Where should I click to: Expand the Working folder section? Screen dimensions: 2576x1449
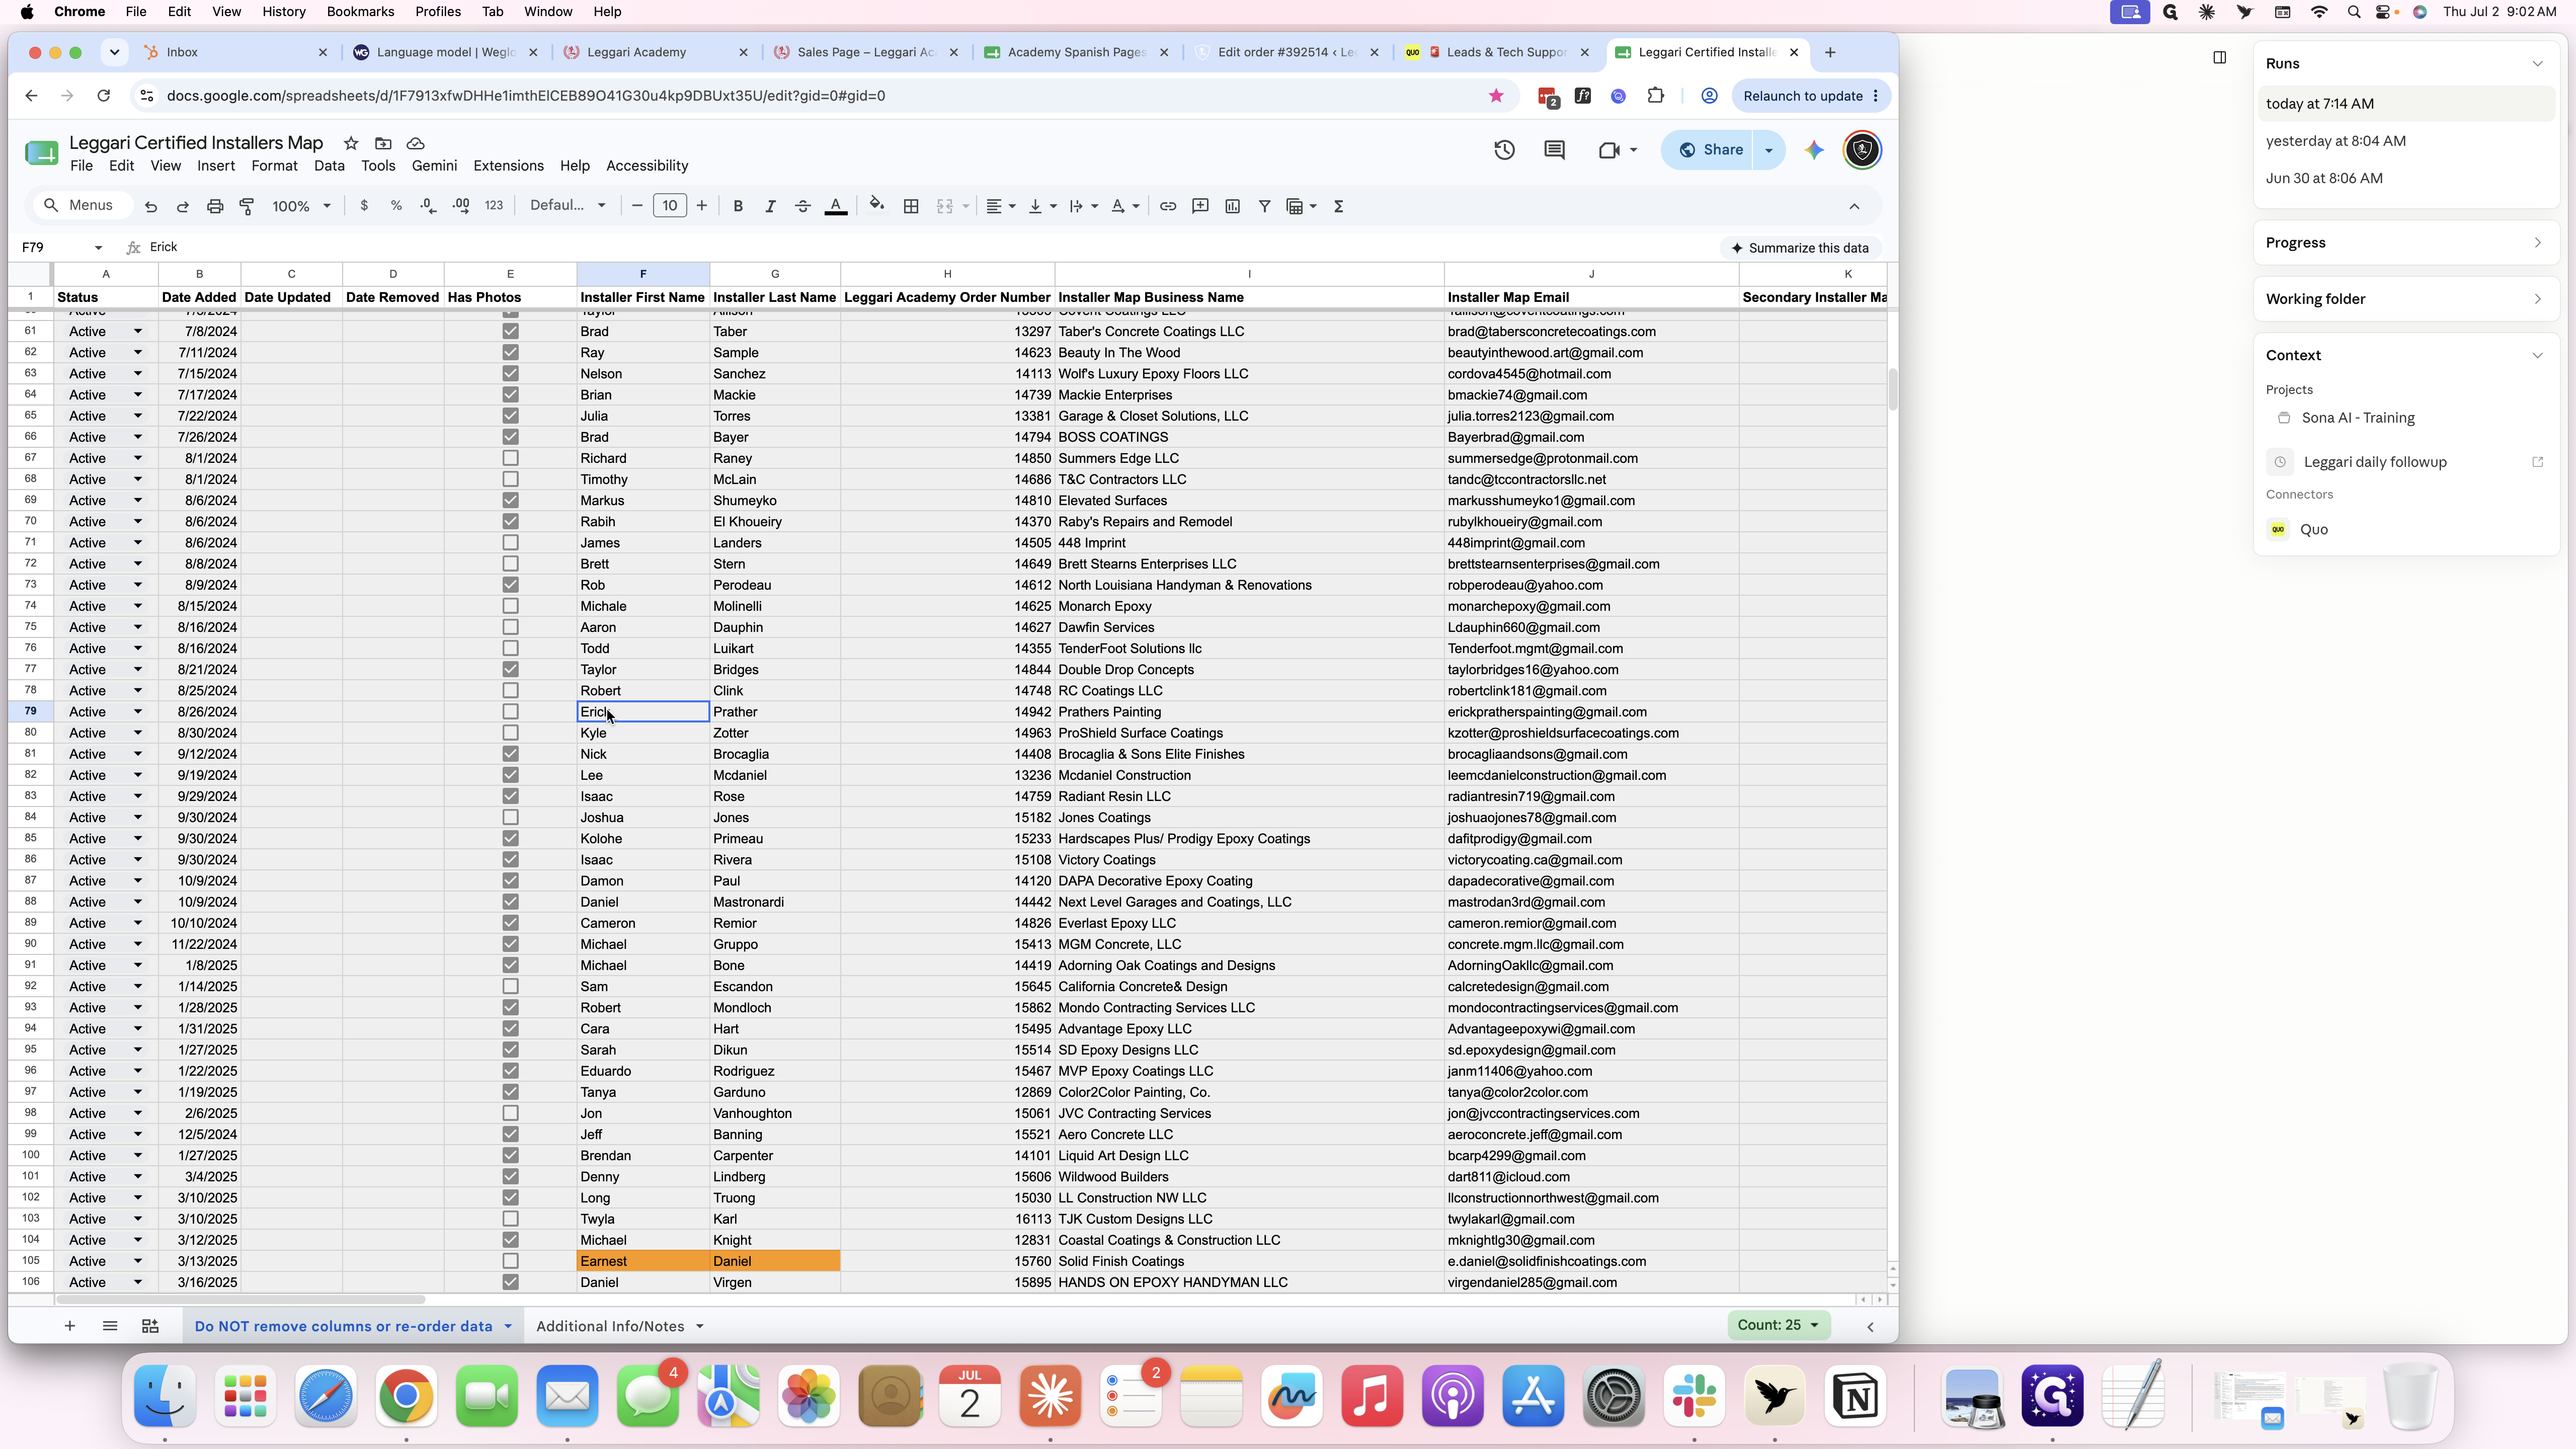tap(2405, 299)
